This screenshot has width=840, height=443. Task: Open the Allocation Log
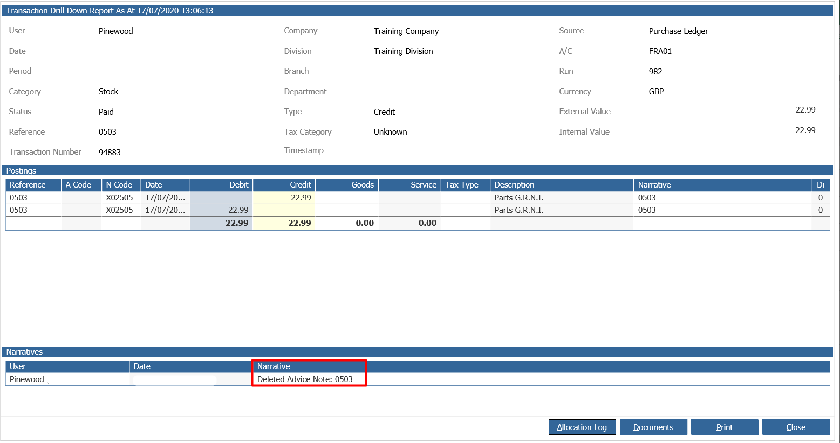pyautogui.click(x=582, y=427)
